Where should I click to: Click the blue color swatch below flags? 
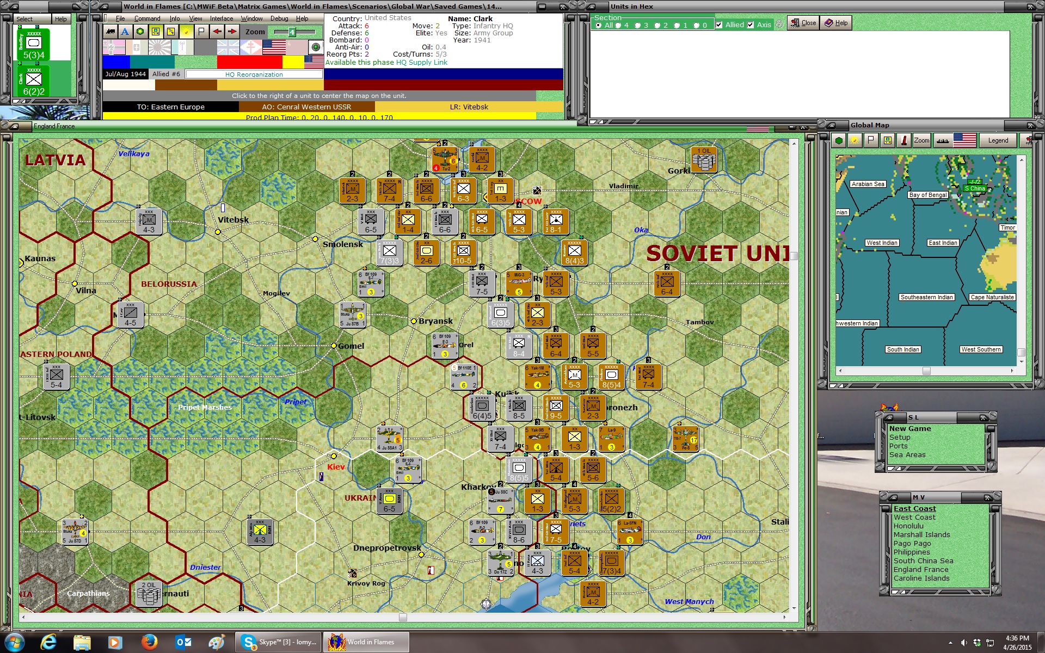click(116, 62)
